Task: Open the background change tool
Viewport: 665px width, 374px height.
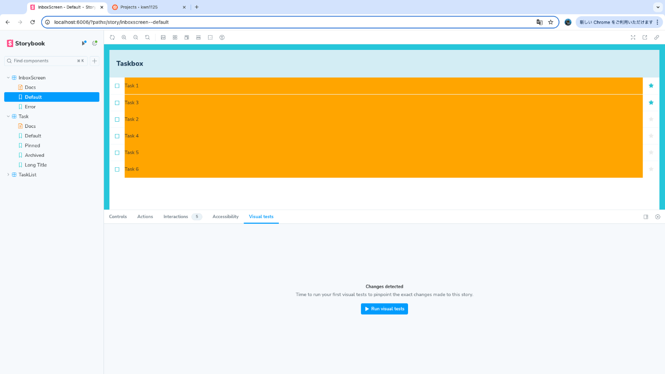Action: point(163,37)
